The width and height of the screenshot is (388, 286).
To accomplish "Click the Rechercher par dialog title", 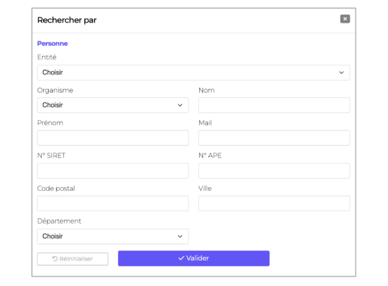I will point(67,20).
